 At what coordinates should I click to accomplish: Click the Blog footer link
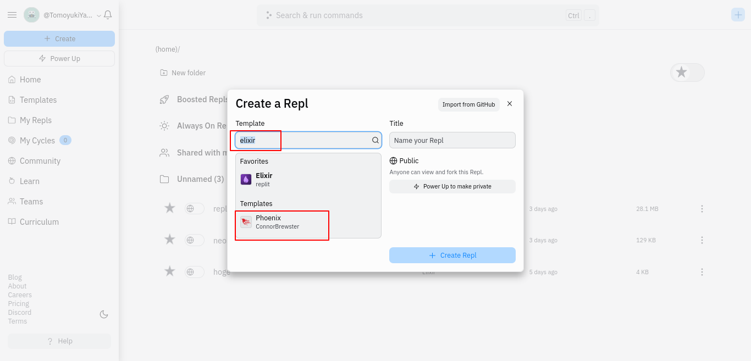15,277
